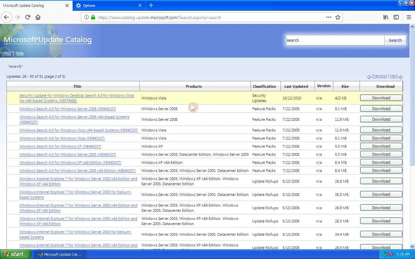Click the taskbar clock showing 5:18 AM
Image resolution: width=415 pixels, height=259 pixels.
coord(403,254)
